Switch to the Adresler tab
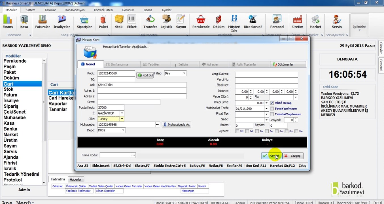Screen dimensions: 384x204 pyautogui.click(x=214, y=64)
